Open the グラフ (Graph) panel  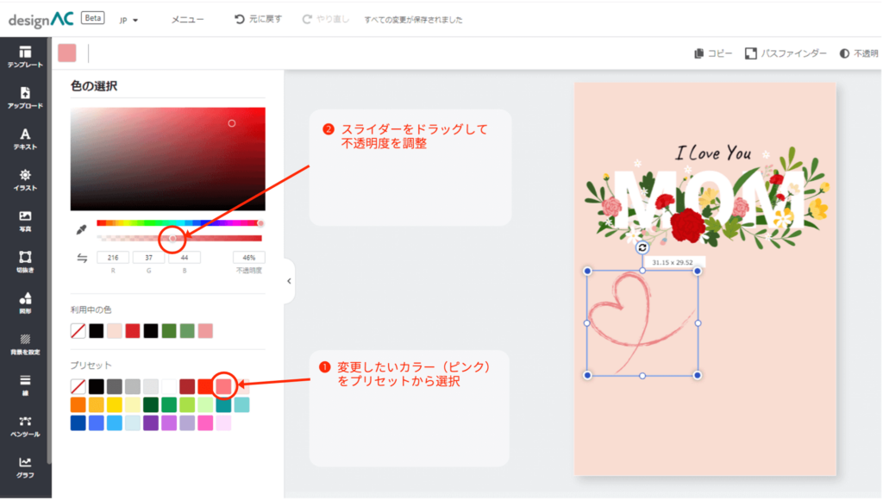tap(25, 468)
